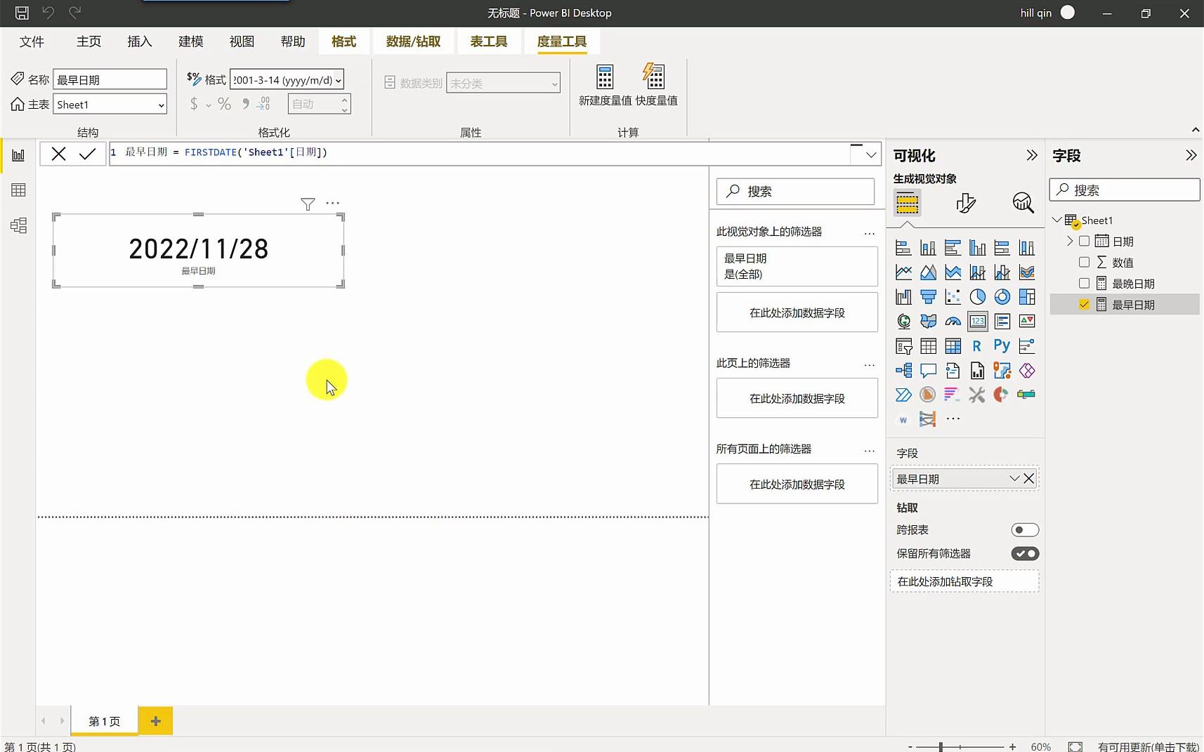Open the visual filter funnel icon
The image size is (1204, 752).
point(308,204)
